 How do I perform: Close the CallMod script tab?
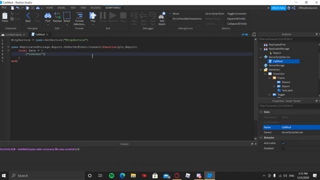(47, 34)
